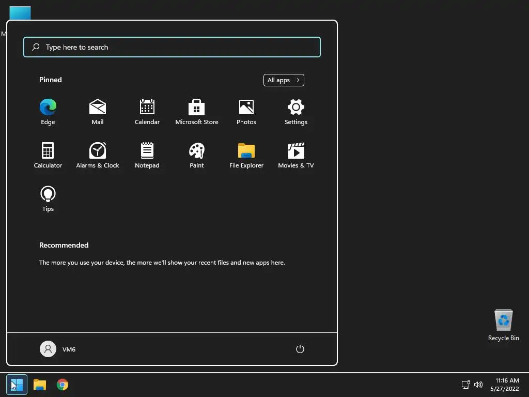This screenshot has height=397, width=529.
Task: Open the network icon in system tray
Action: click(x=466, y=385)
